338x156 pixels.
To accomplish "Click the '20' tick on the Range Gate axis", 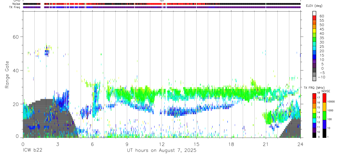I will (16, 104).
